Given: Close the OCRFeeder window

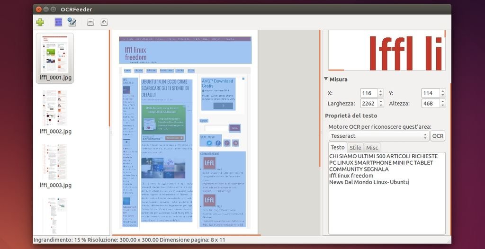Looking at the screenshot, I should 39,9.
